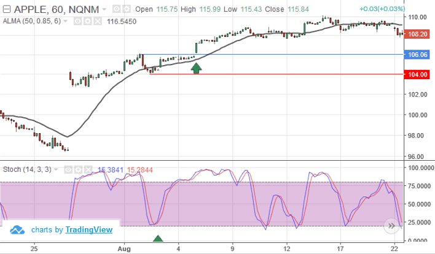This screenshot has height=254, width=435.
Task: Click the 100.0000 Stoch axis label
Action: click(x=421, y=168)
